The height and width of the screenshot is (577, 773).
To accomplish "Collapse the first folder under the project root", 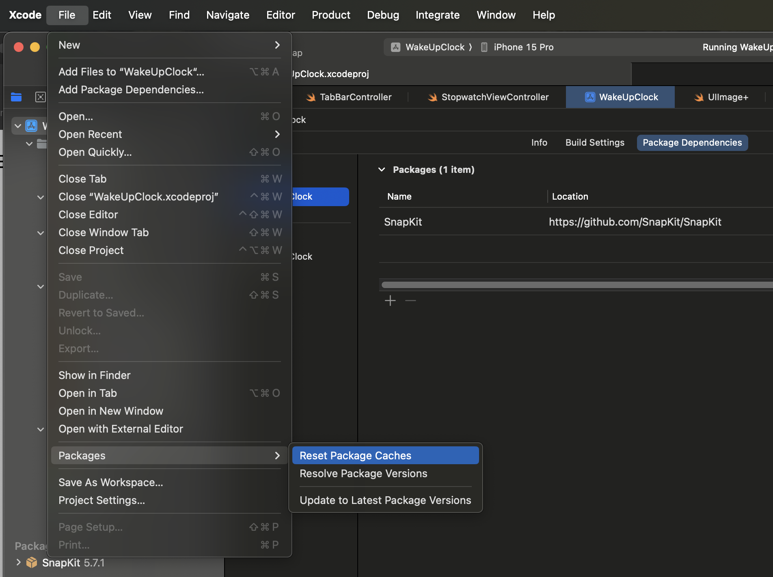I will [x=29, y=144].
